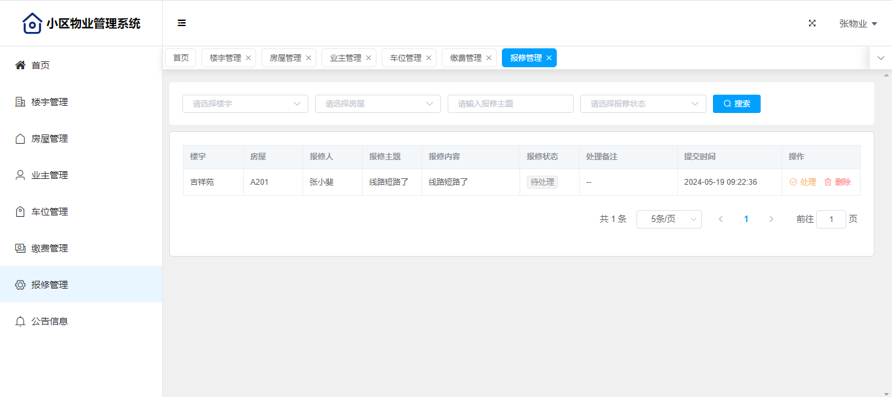Expand the 请选择楼宇 dropdown

click(245, 104)
